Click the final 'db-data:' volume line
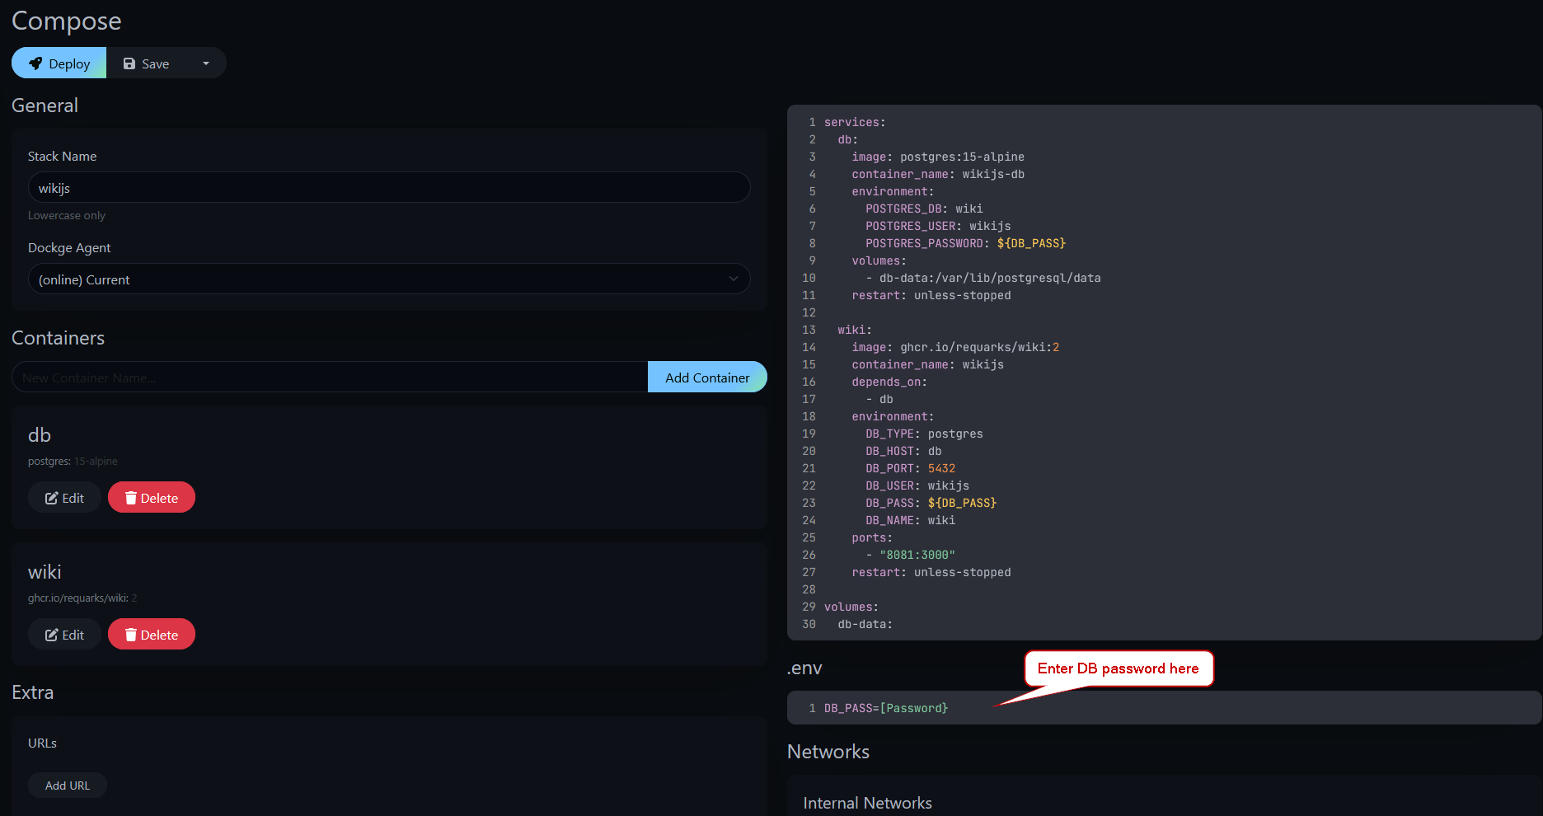 click(865, 624)
